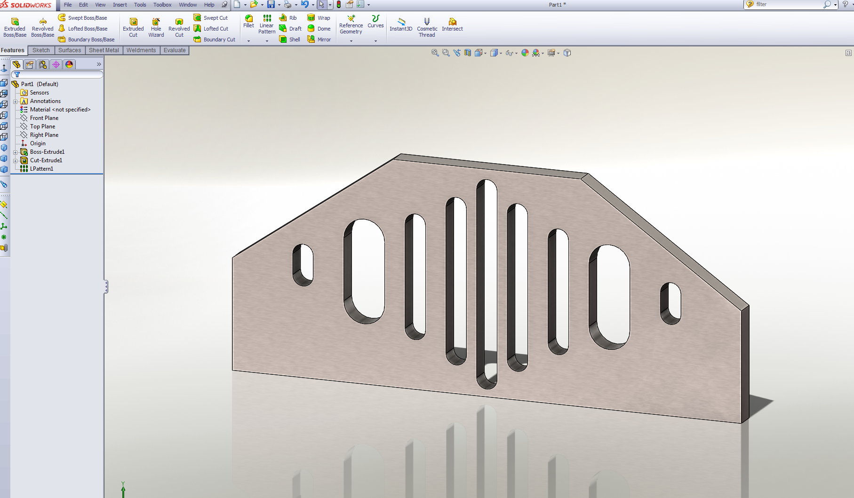Toggle the Rebuild traffic light button

tap(339, 5)
